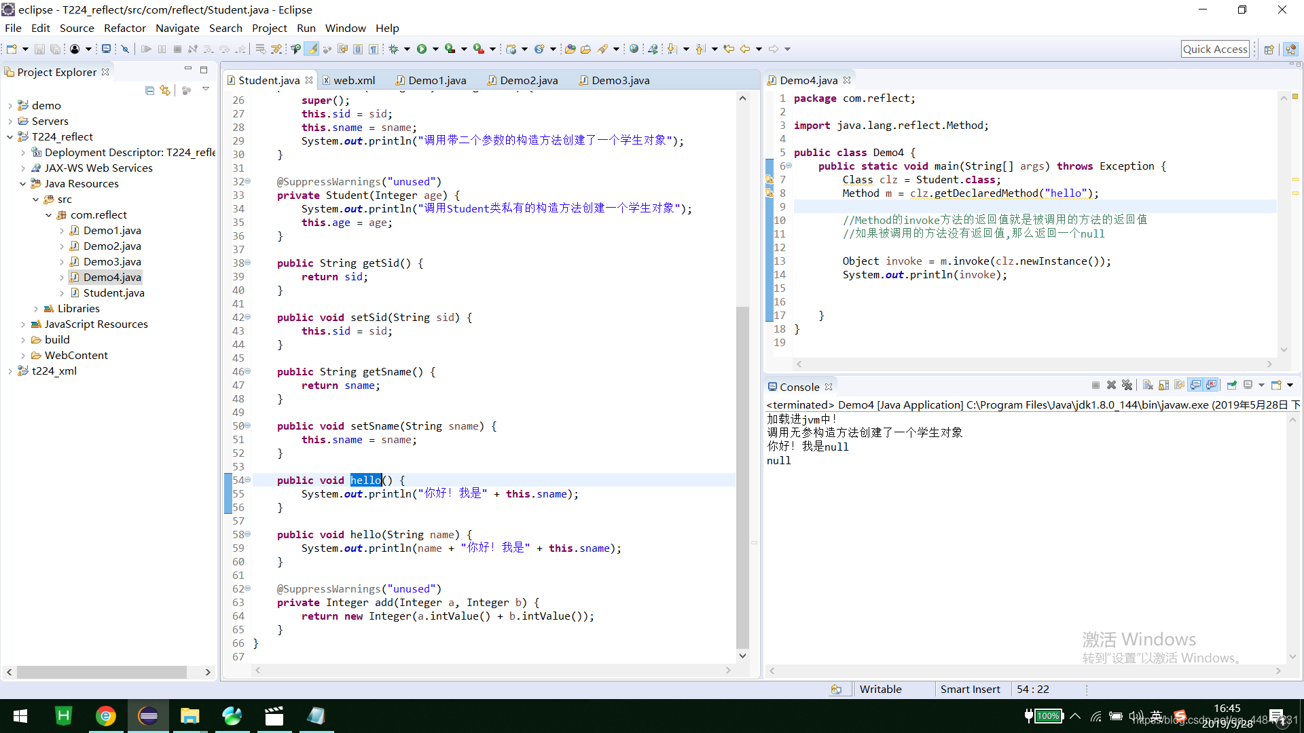Pin the Console view
Image resolution: width=1304 pixels, height=733 pixels.
[x=1231, y=386]
